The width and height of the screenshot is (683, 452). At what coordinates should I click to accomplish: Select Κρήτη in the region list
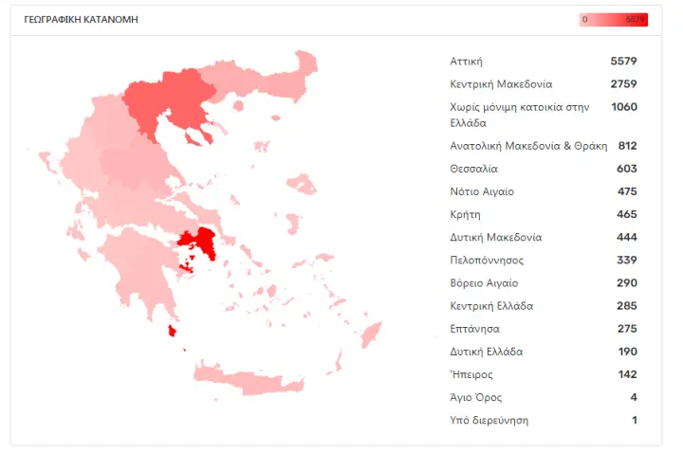click(x=544, y=214)
